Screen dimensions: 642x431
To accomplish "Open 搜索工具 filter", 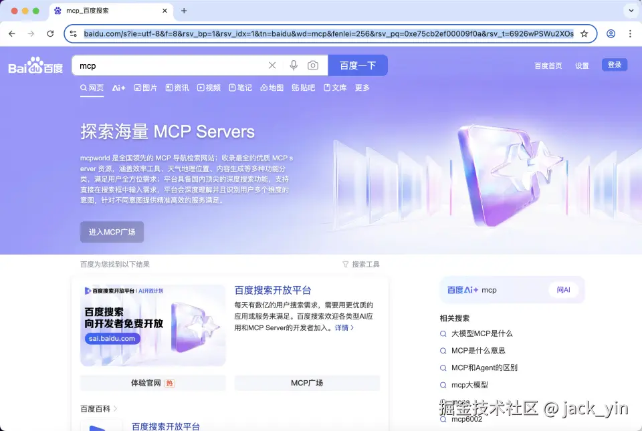I will [x=360, y=264].
